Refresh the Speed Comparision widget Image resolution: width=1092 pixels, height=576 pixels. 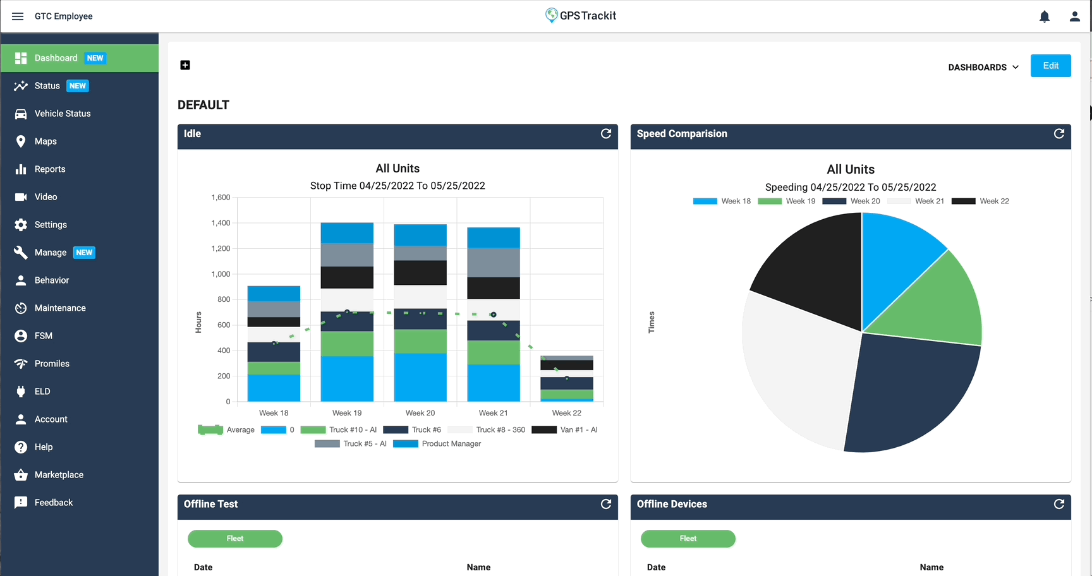1059,133
